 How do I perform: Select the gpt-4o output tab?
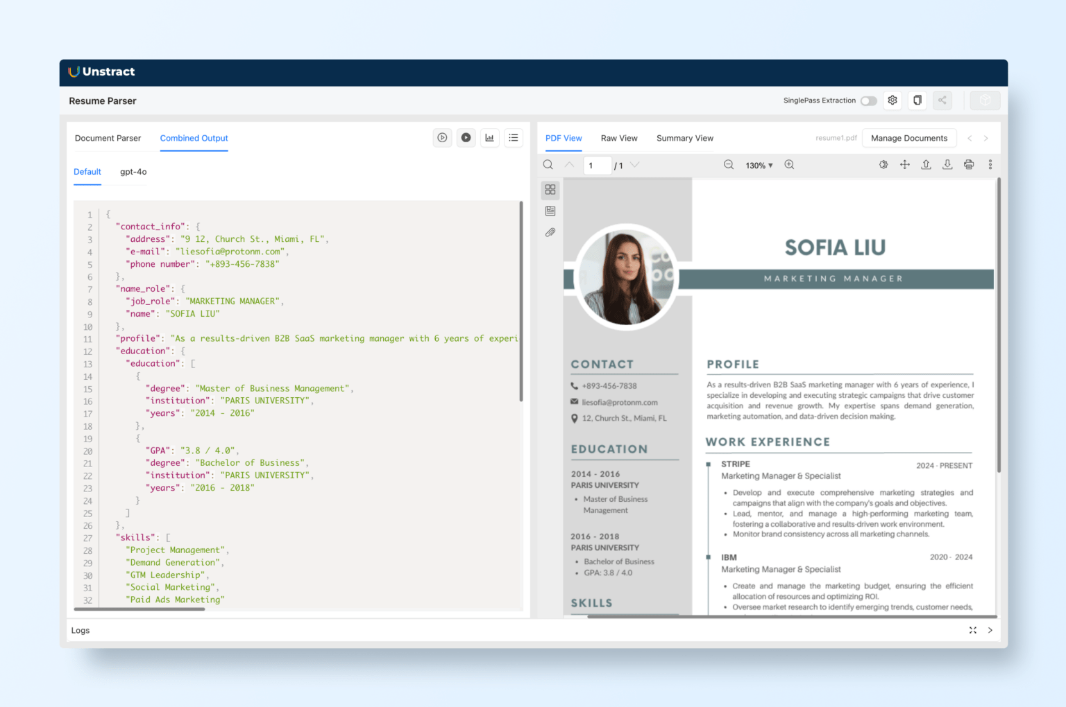pos(133,172)
